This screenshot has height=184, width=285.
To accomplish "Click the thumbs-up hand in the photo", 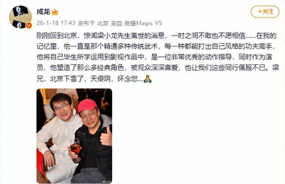I will pyautogui.click(x=106, y=136).
